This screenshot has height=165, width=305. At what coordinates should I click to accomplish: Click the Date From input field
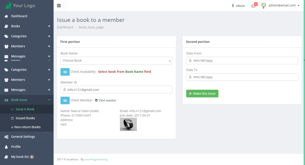[x=242, y=60]
